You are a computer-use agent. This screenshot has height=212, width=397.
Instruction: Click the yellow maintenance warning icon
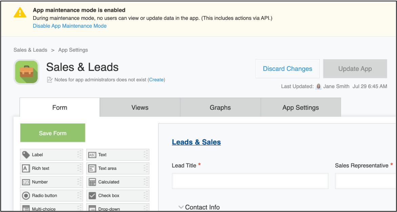point(20,13)
